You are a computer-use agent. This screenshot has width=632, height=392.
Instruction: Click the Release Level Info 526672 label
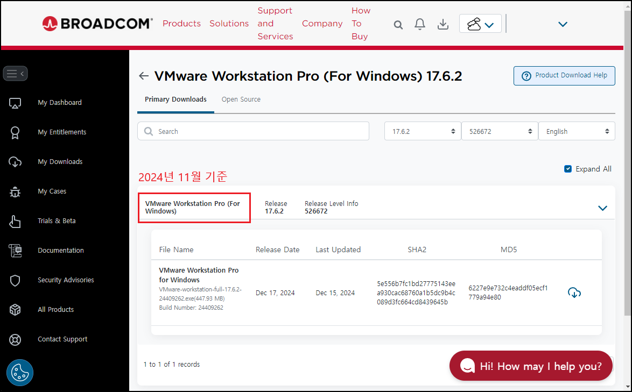coord(331,207)
